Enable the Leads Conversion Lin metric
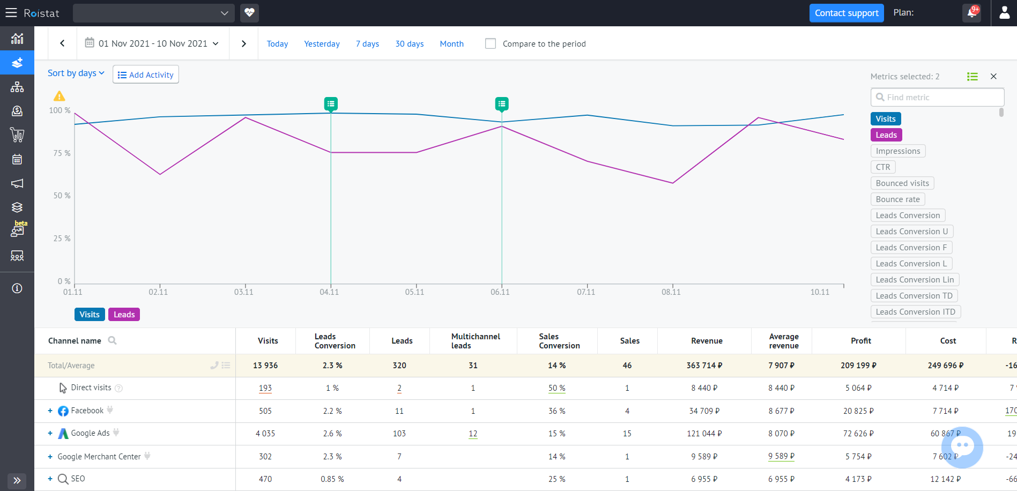The height and width of the screenshot is (491, 1017). [x=915, y=280]
